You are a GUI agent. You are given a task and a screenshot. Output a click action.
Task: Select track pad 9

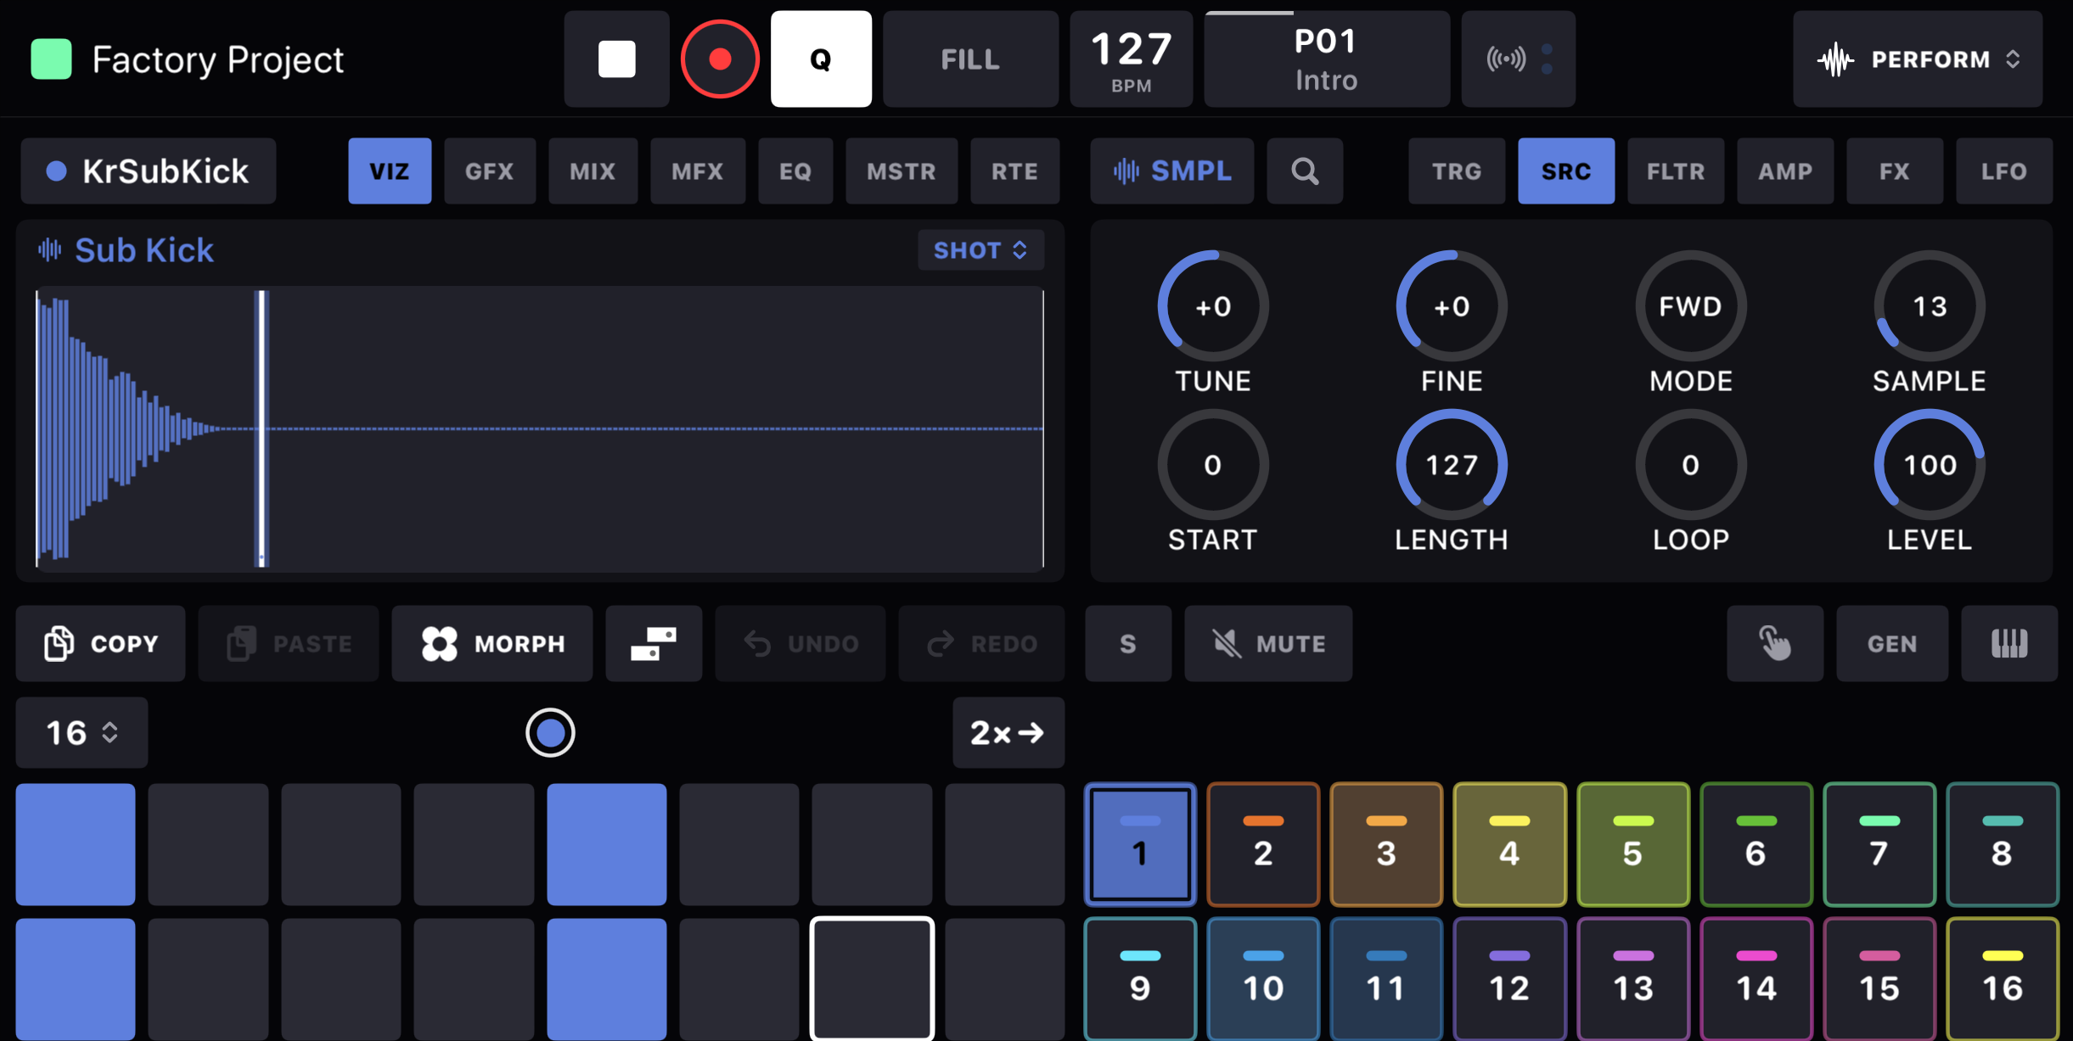[x=1140, y=979]
